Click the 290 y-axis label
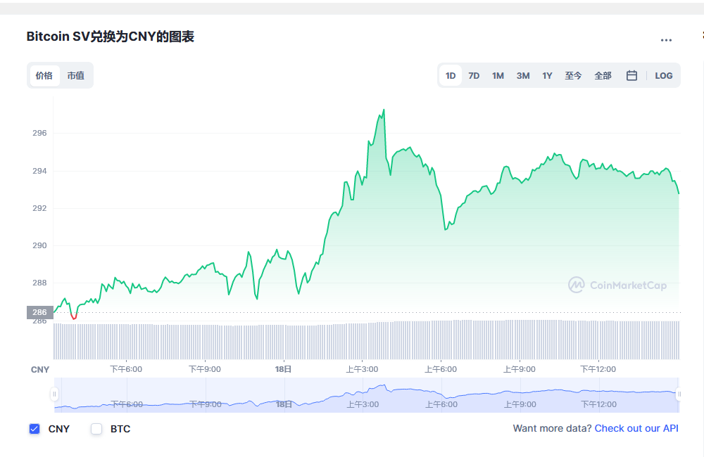 pyautogui.click(x=39, y=245)
